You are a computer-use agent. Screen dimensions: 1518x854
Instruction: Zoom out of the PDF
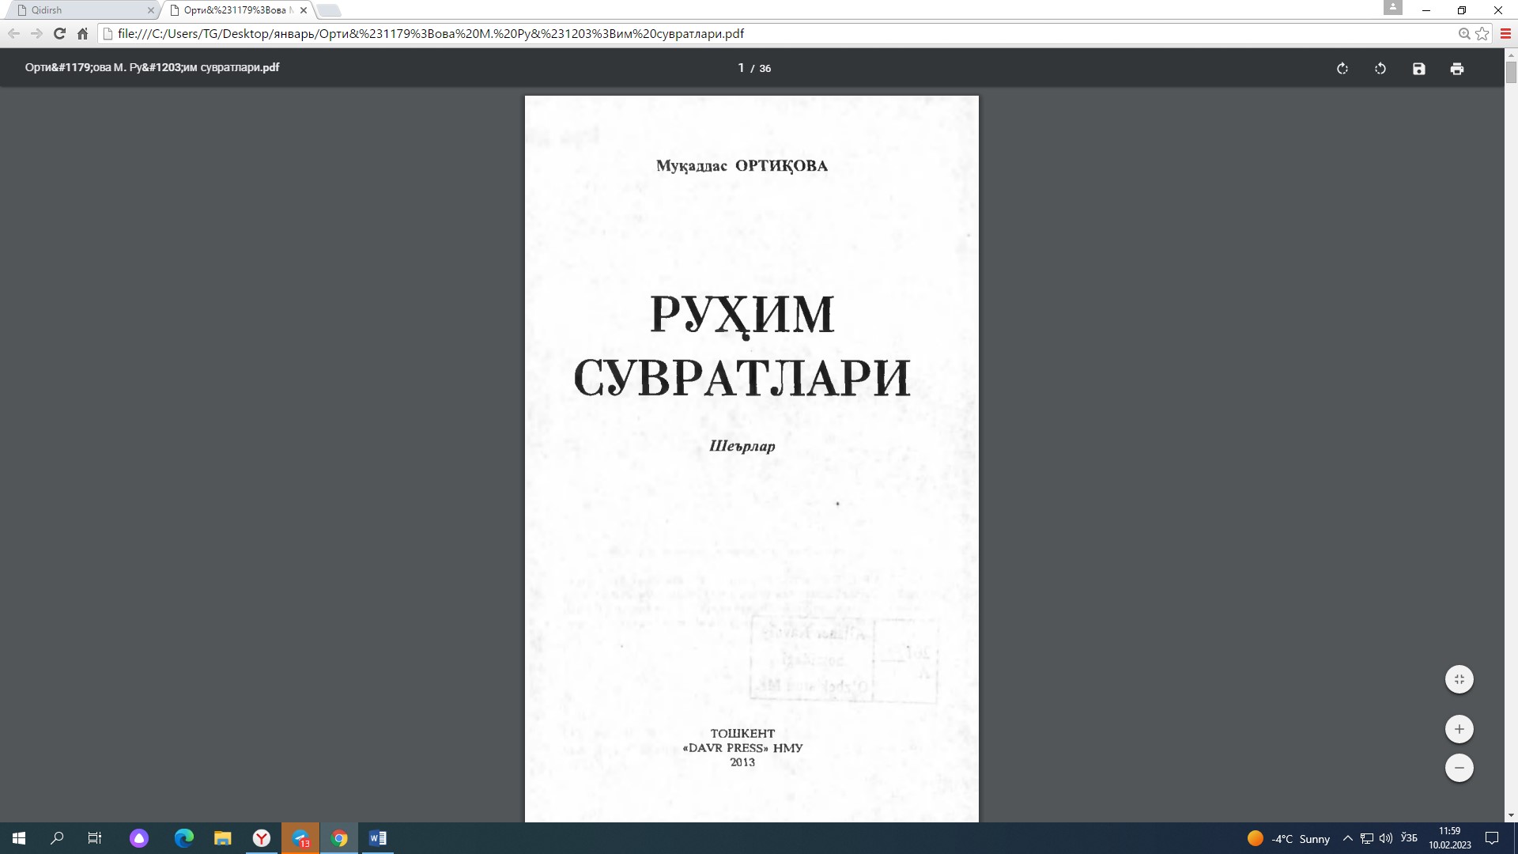pyautogui.click(x=1459, y=768)
